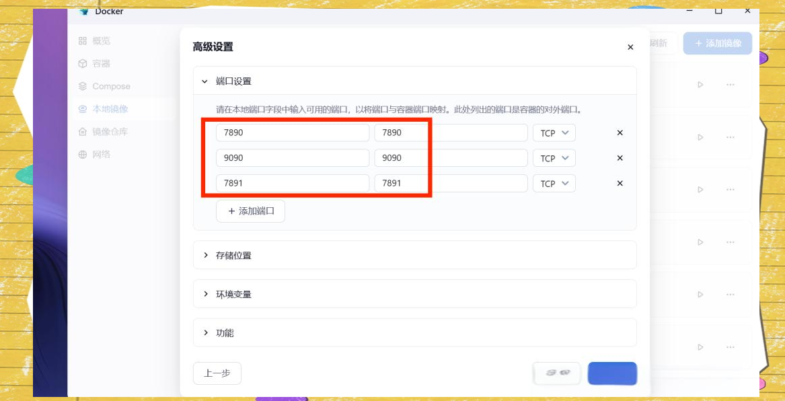Click the Compose layers icon in sidebar

coord(83,86)
